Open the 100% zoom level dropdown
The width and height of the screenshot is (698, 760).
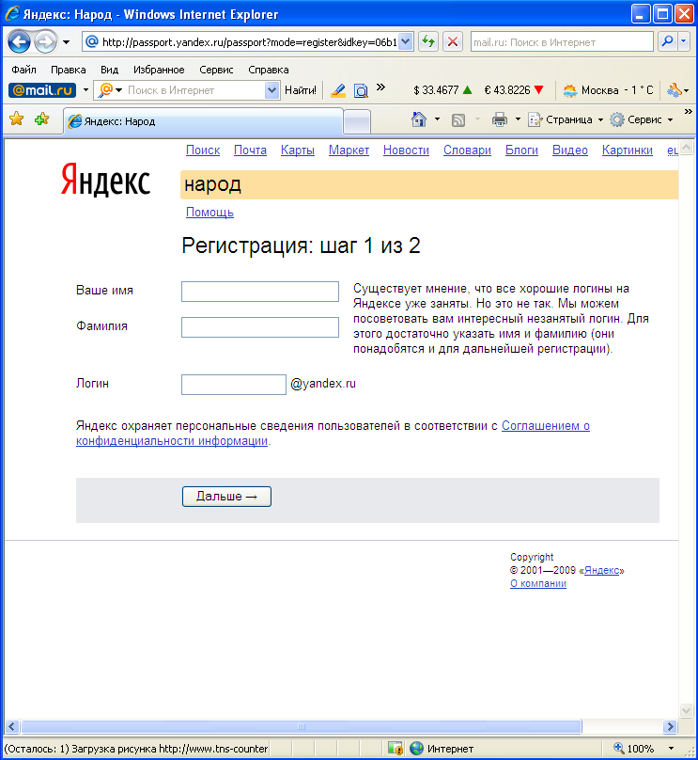point(671,749)
